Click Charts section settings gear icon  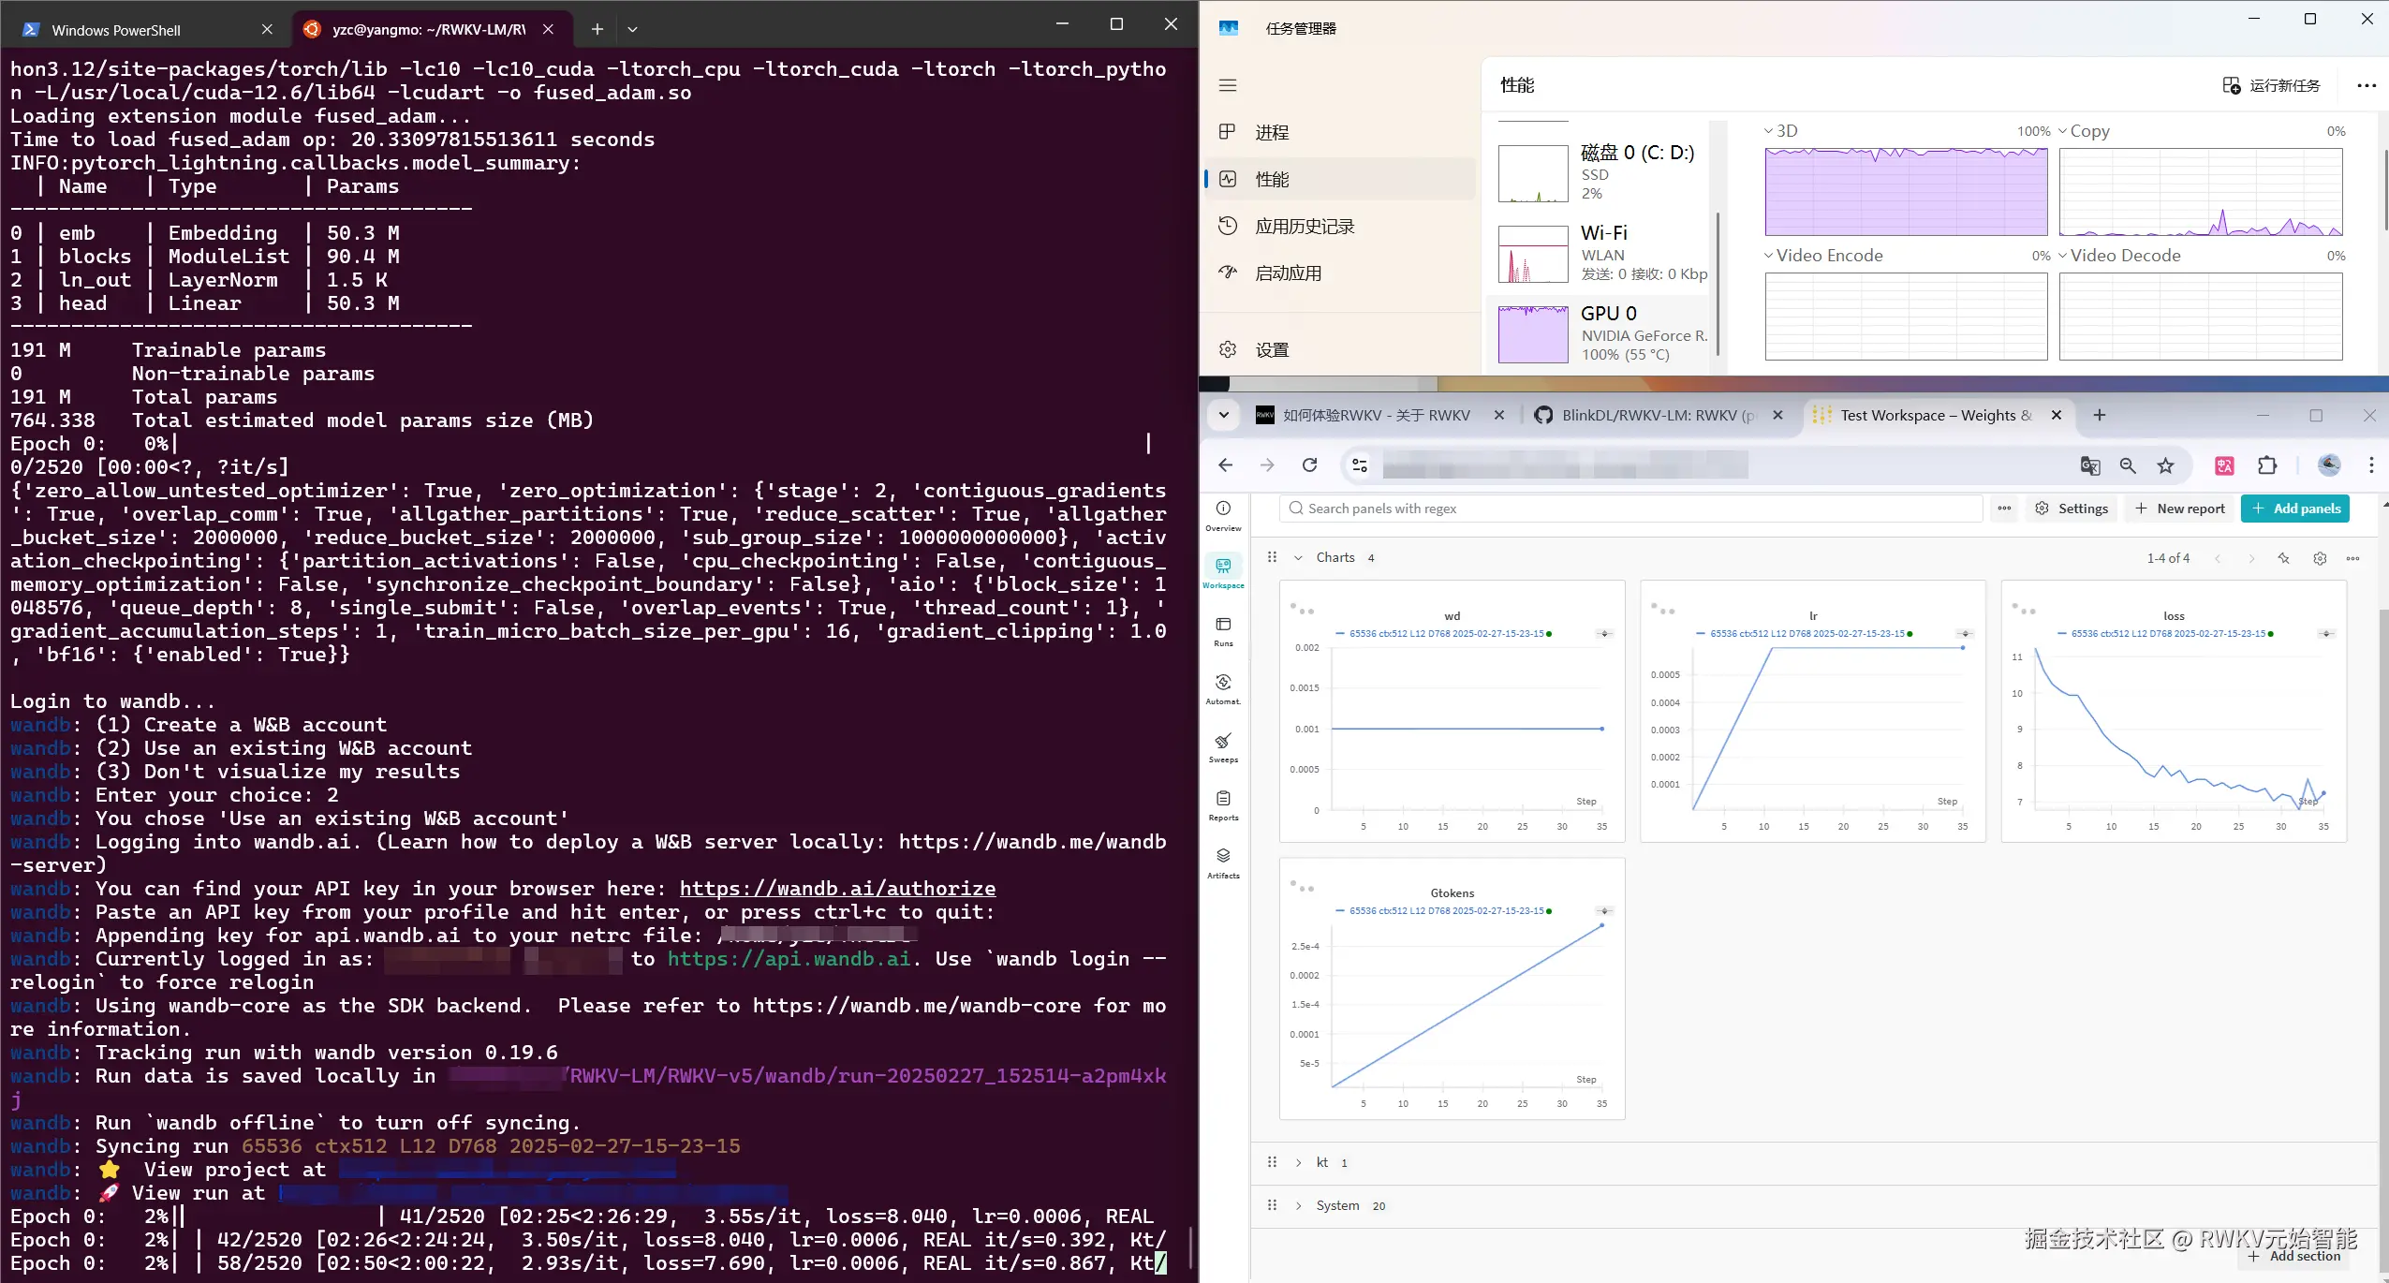(x=2320, y=558)
